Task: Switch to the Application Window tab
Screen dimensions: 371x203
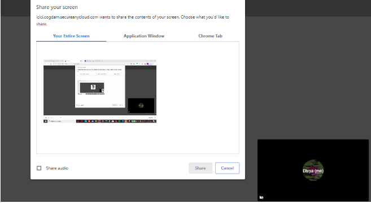Action: coord(144,36)
